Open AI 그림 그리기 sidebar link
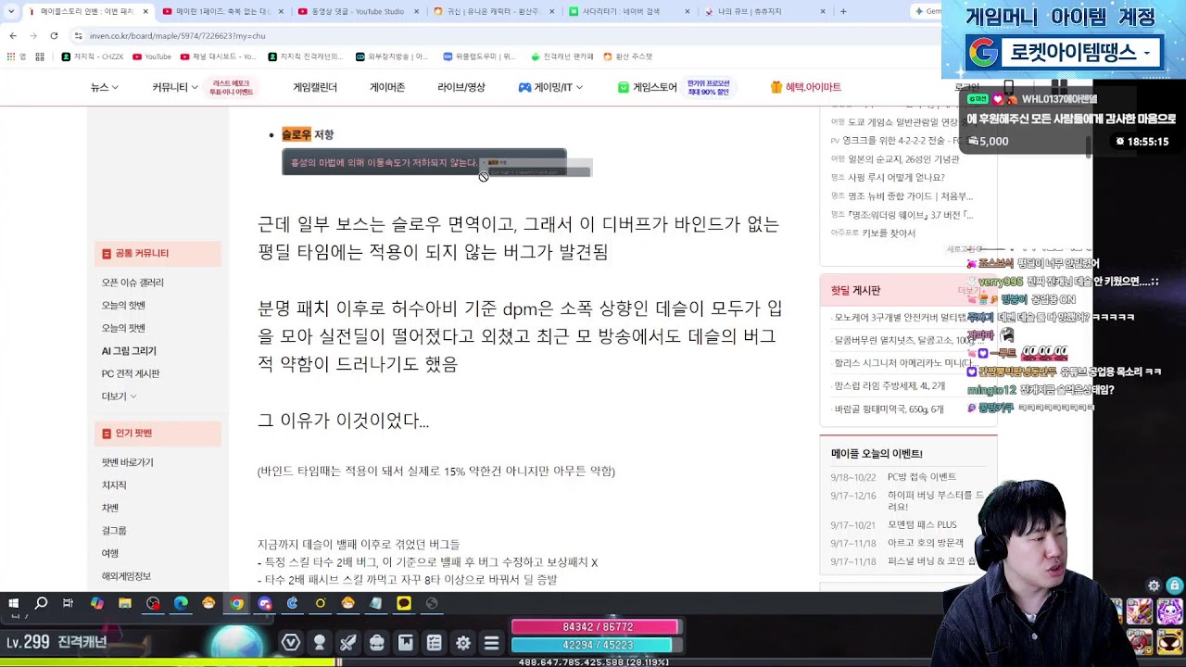Image resolution: width=1186 pixels, height=667 pixels. (x=129, y=351)
